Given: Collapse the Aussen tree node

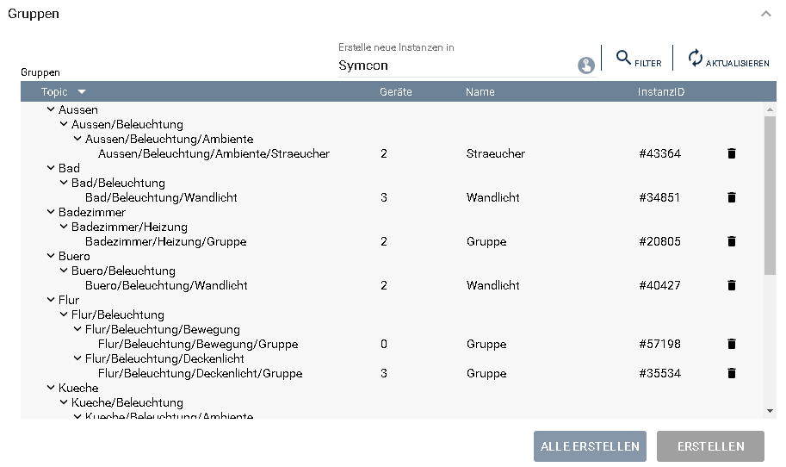Looking at the screenshot, I should click(x=51, y=109).
